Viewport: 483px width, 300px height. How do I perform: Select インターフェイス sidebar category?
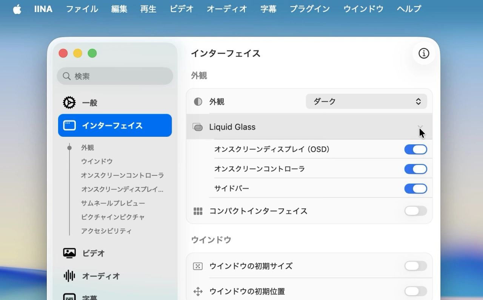point(115,125)
